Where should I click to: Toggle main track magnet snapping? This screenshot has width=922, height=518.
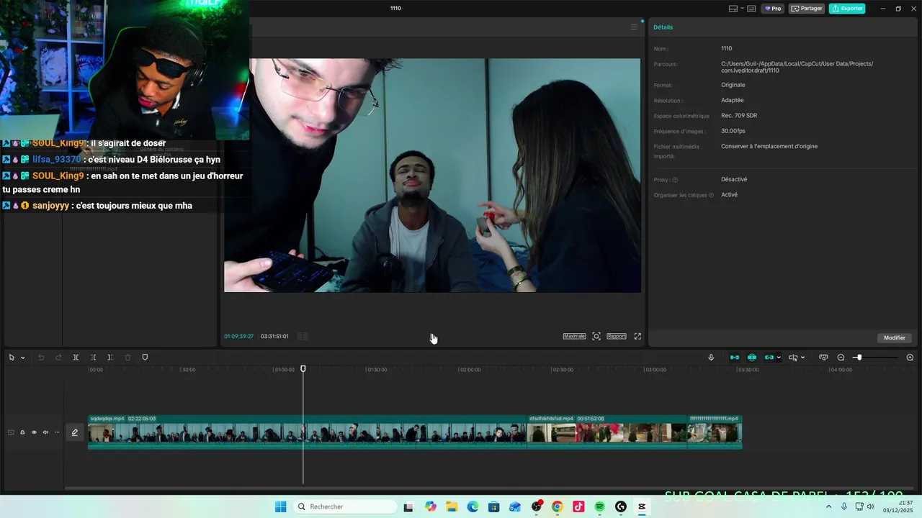(735, 358)
